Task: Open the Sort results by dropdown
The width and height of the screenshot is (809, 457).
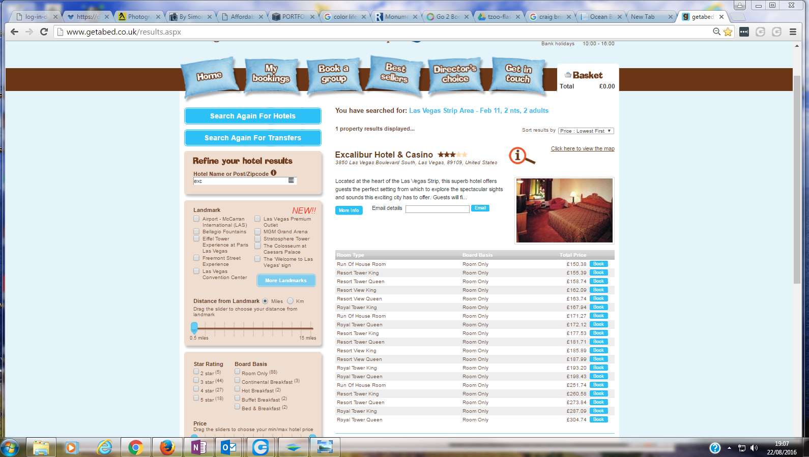Action: pyautogui.click(x=586, y=131)
